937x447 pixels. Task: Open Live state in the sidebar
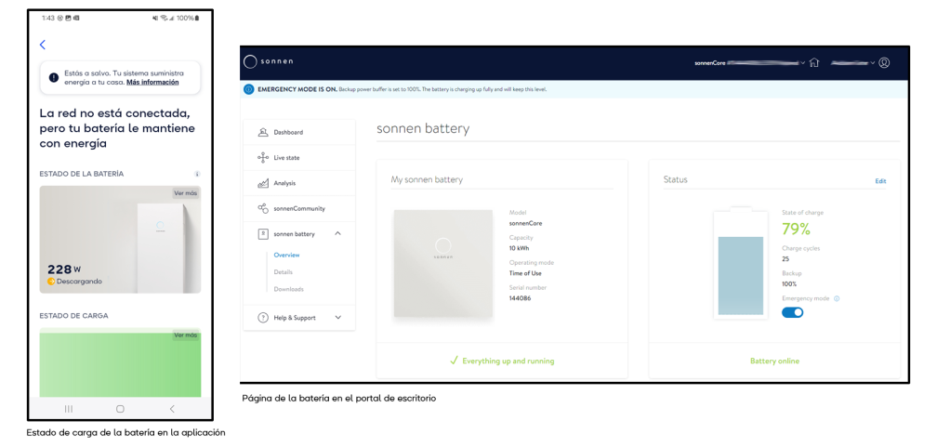pos(299,158)
